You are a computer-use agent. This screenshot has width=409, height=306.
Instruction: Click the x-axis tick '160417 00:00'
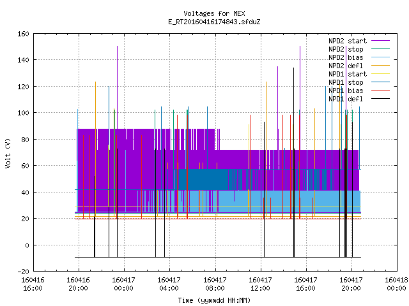pyautogui.click(x=123, y=284)
